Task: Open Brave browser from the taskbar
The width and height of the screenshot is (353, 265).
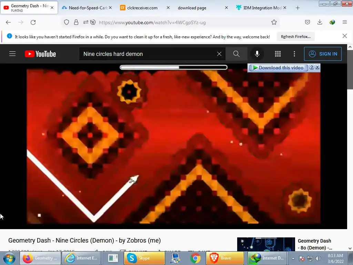Action: click(225, 258)
